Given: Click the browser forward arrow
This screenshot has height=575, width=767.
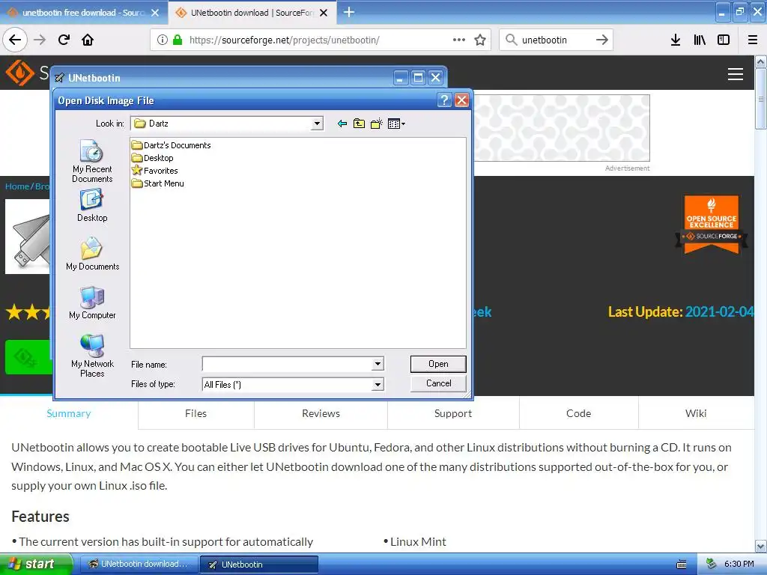Looking at the screenshot, I should [x=40, y=40].
